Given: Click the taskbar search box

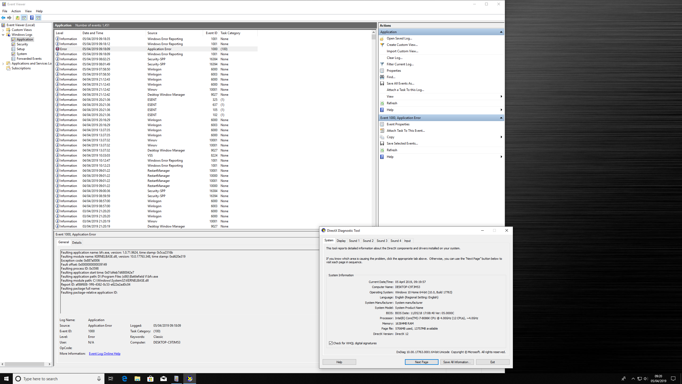Looking at the screenshot, I should click(59, 379).
